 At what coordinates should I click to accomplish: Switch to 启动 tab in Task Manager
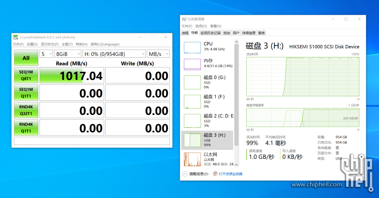click(x=227, y=33)
